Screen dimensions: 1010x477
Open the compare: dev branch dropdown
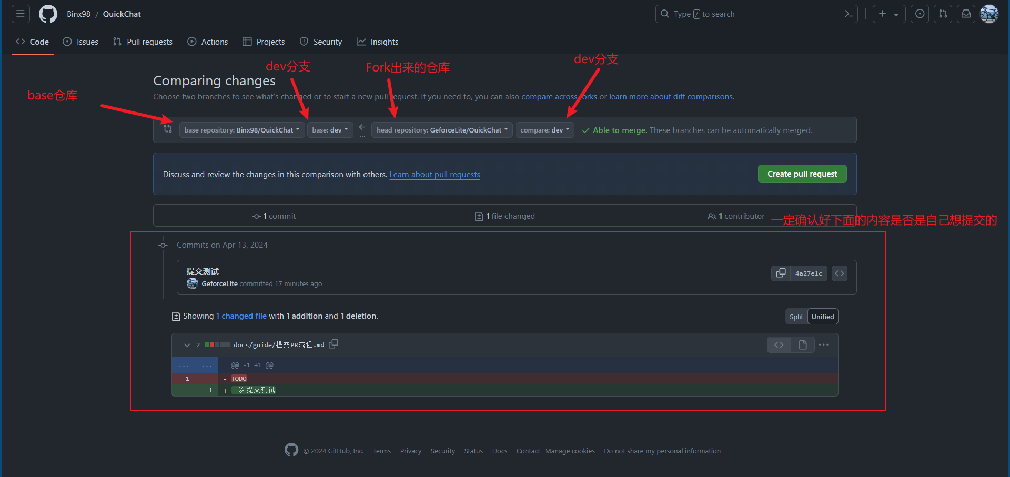click(x=545, y=130)
